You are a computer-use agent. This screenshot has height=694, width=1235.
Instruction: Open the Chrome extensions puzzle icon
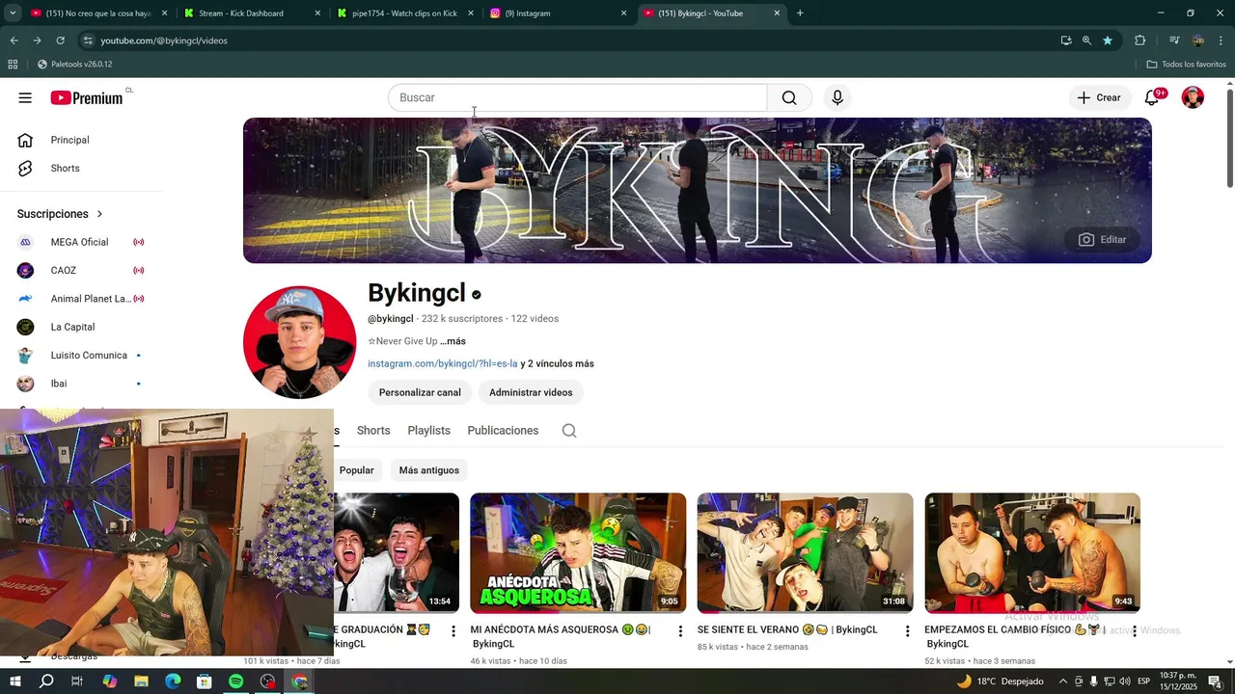pos(1139,40)
